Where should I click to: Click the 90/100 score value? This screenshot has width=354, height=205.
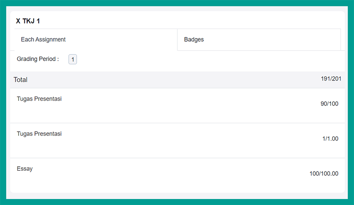[x=329, y=104]
